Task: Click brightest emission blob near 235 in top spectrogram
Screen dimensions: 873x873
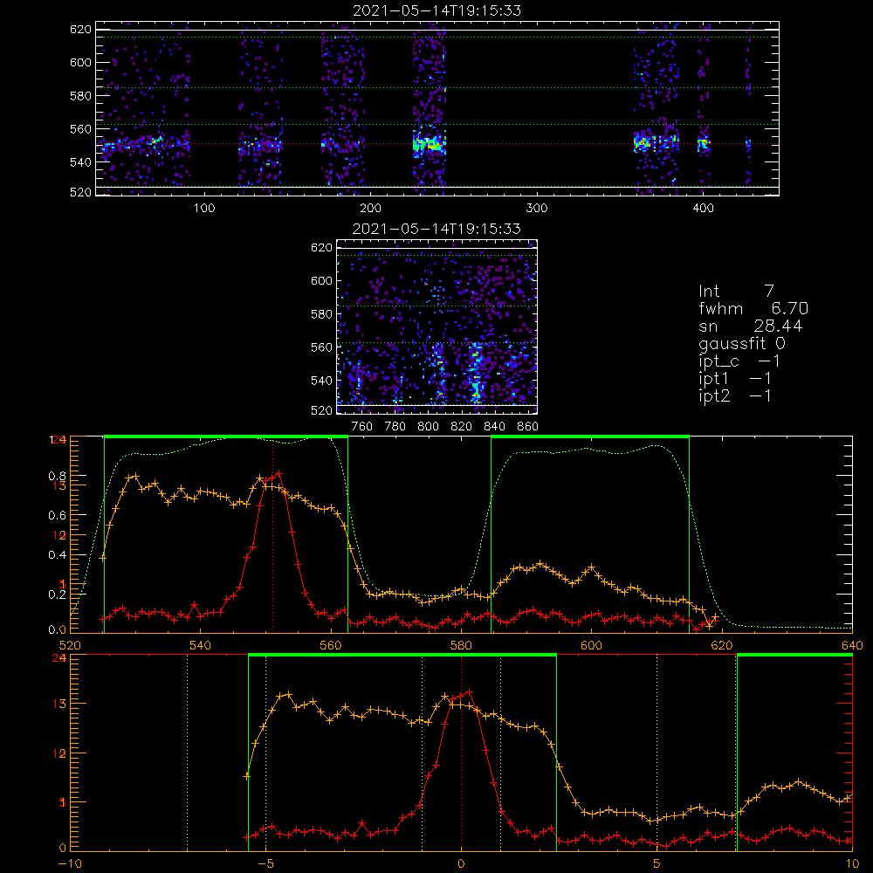Action: tap(430, 144)
